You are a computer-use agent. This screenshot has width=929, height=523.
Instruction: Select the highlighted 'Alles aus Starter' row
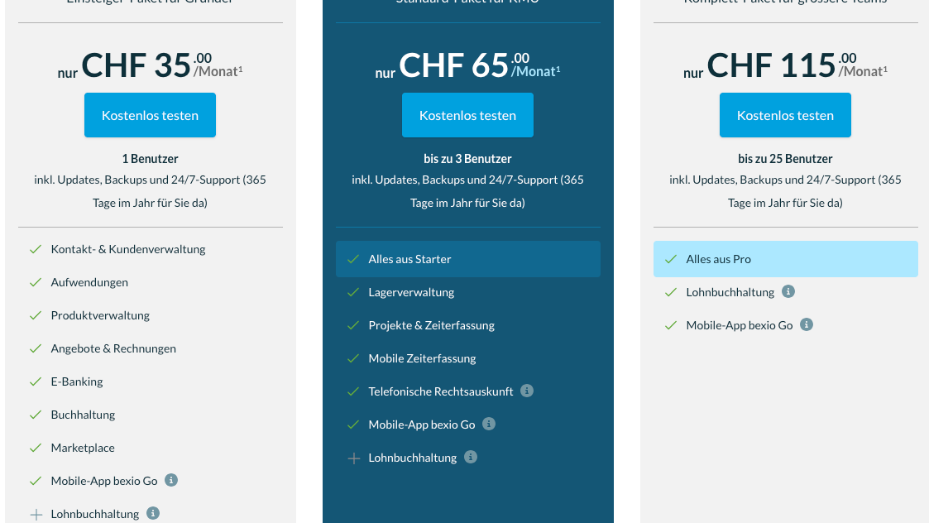(468, 259)
